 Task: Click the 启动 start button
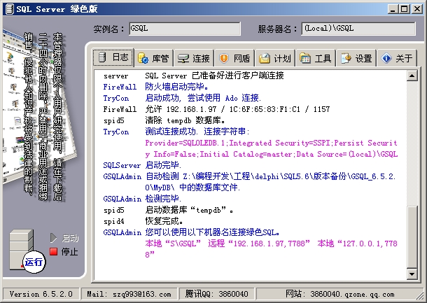click(64, 238)
